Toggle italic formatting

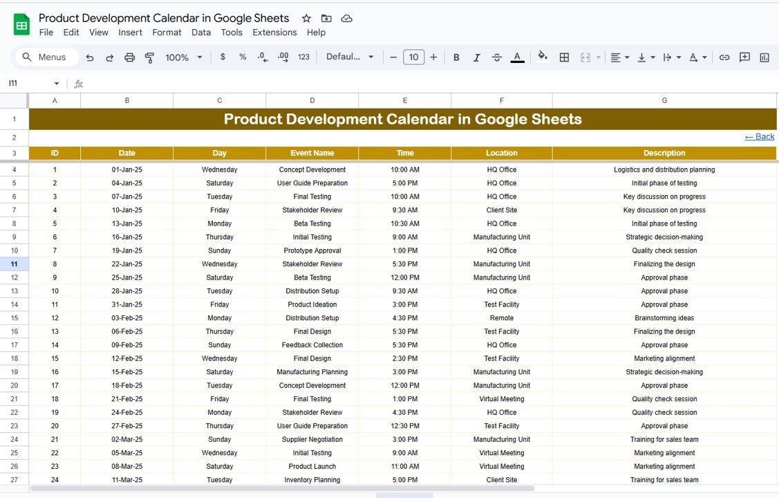pos(476,57)
